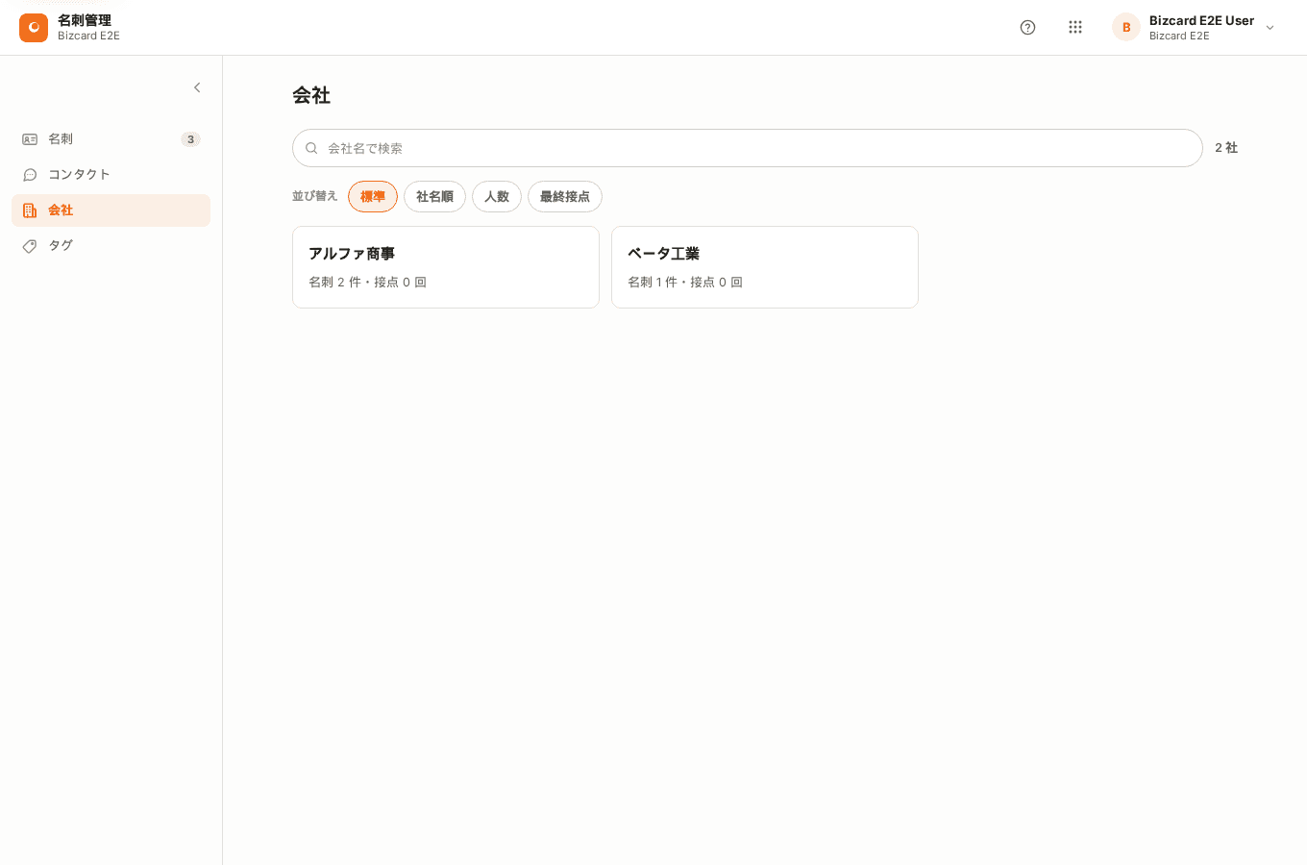Open the アルファ商事 company card
The height and width of the screenshot is (865, 1307).
pyautogui.click(x=446, y=267)
